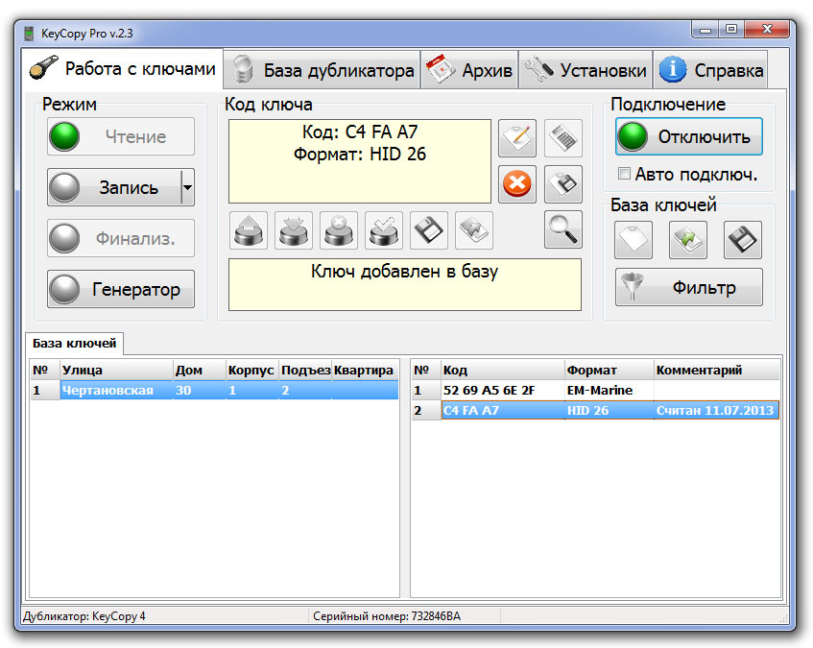The image size is (813, 648).
Task: Click the Чтение mode button
Action: pos(121,136)
